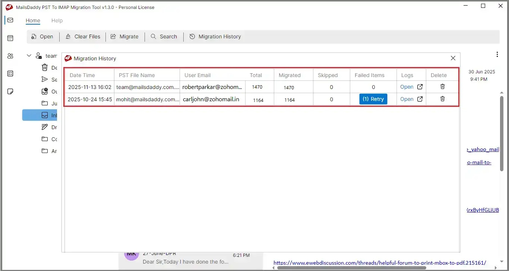Screen dimensions: 509x271
Task: Select the Home tab
Action: tap(33, 20)
